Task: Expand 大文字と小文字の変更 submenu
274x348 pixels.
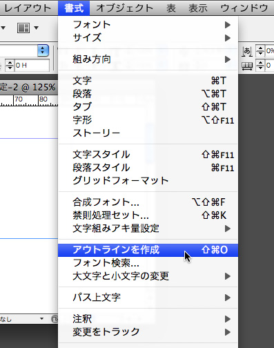Action: [x=148, y=276]
